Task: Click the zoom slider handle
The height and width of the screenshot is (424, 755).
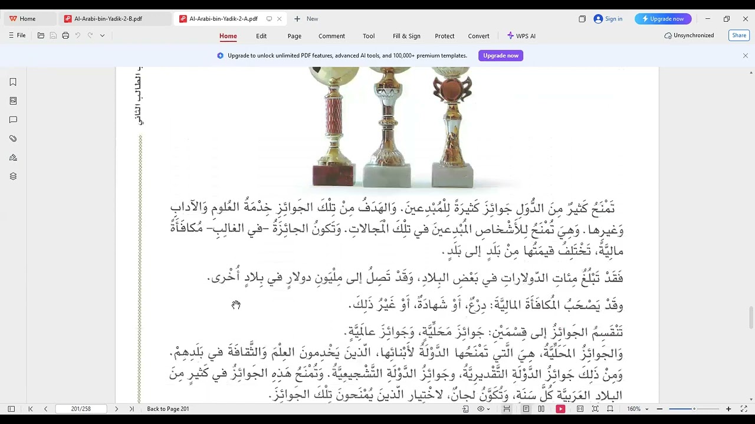Action: pos(694,409)
